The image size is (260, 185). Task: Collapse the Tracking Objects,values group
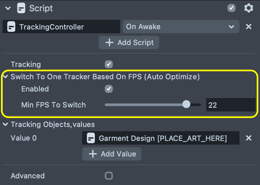tap(6, 125)
